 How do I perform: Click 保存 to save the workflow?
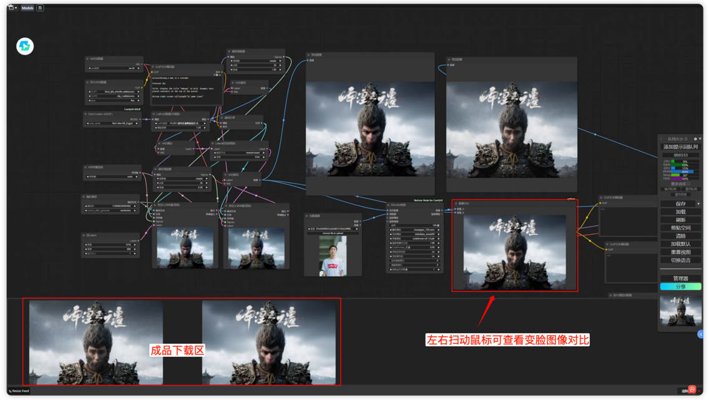click(x=678, y=204)
